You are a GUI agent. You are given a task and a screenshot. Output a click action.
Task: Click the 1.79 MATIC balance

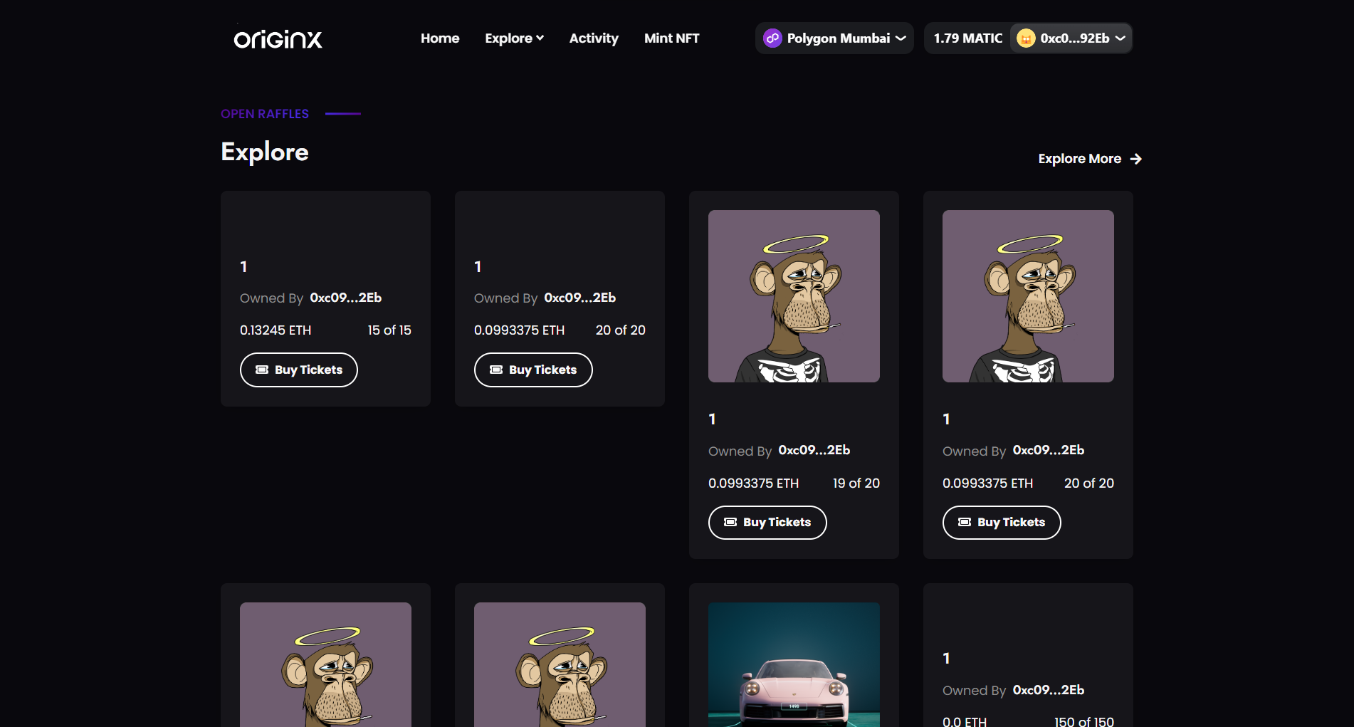coord(967,38)
